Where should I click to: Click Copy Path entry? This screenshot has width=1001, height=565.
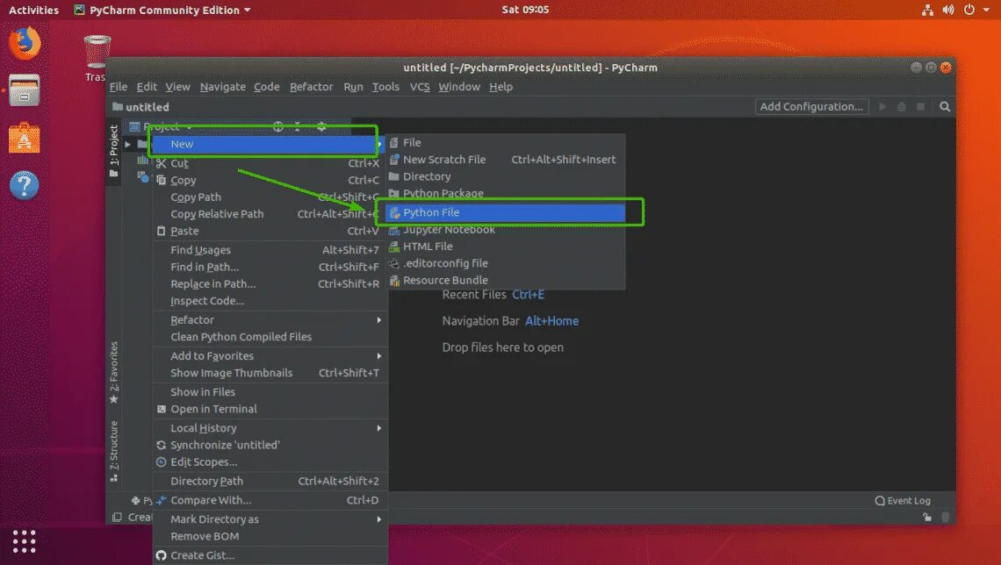270,197
